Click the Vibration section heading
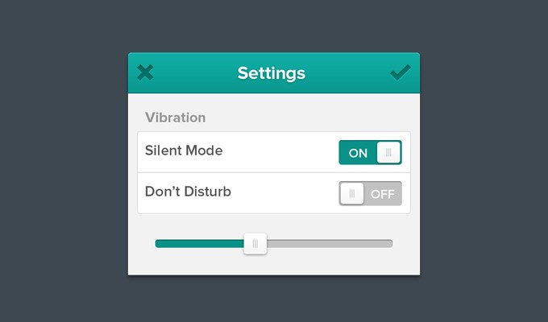The image size is (548, 322). pos(175,118)
